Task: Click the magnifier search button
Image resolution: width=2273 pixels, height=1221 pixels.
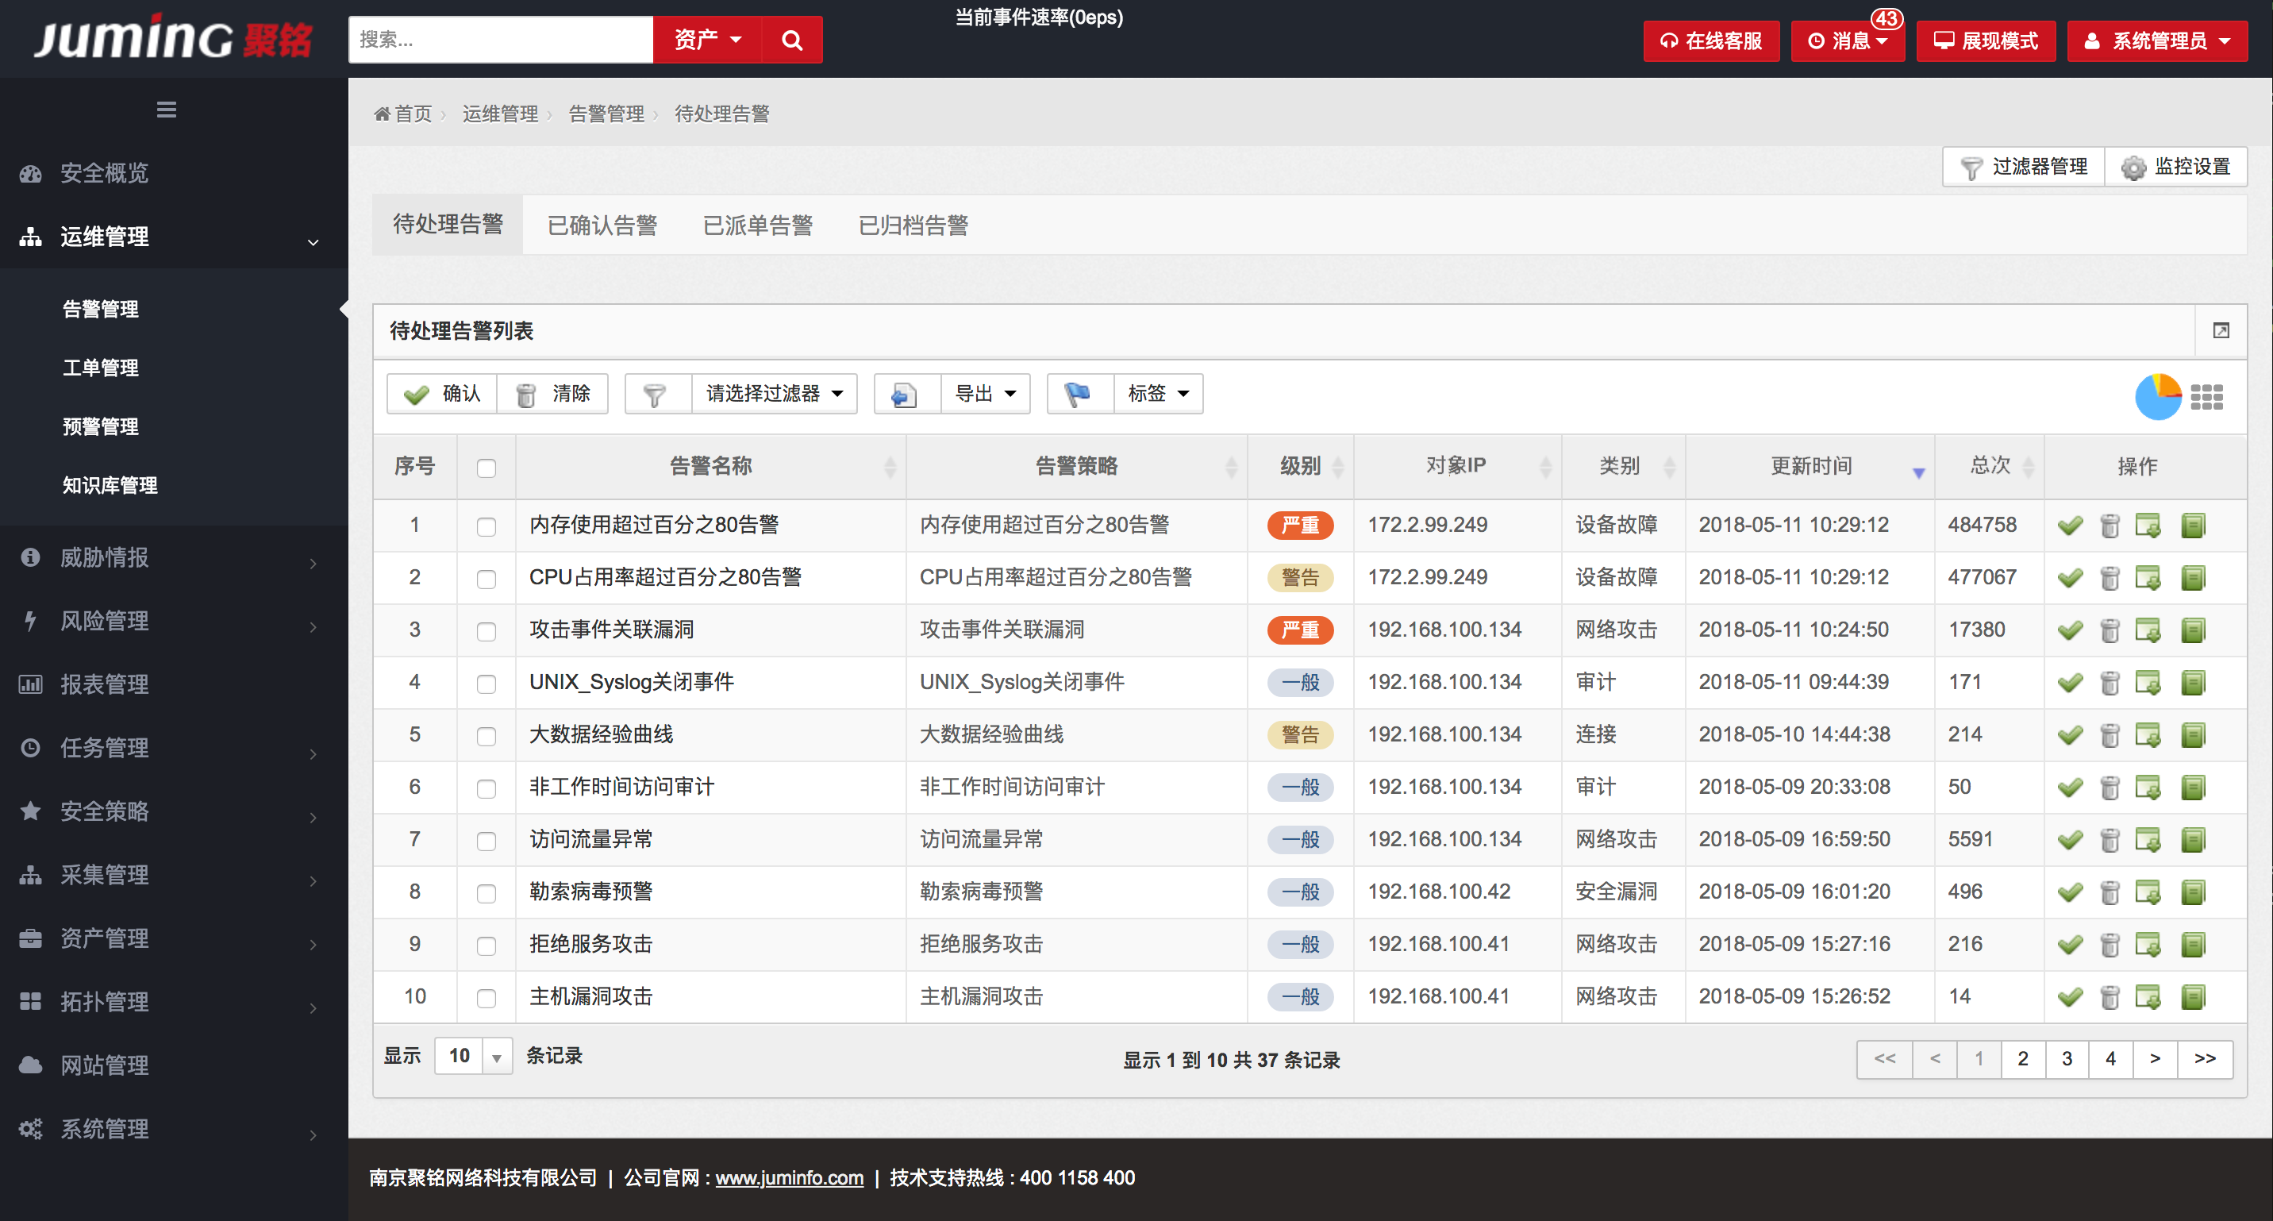Action: coord(791,40)
